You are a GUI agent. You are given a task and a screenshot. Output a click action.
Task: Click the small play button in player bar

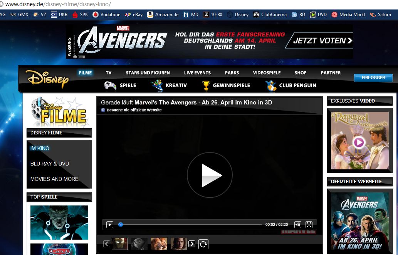pyautogui.click(x=110, y=225)
